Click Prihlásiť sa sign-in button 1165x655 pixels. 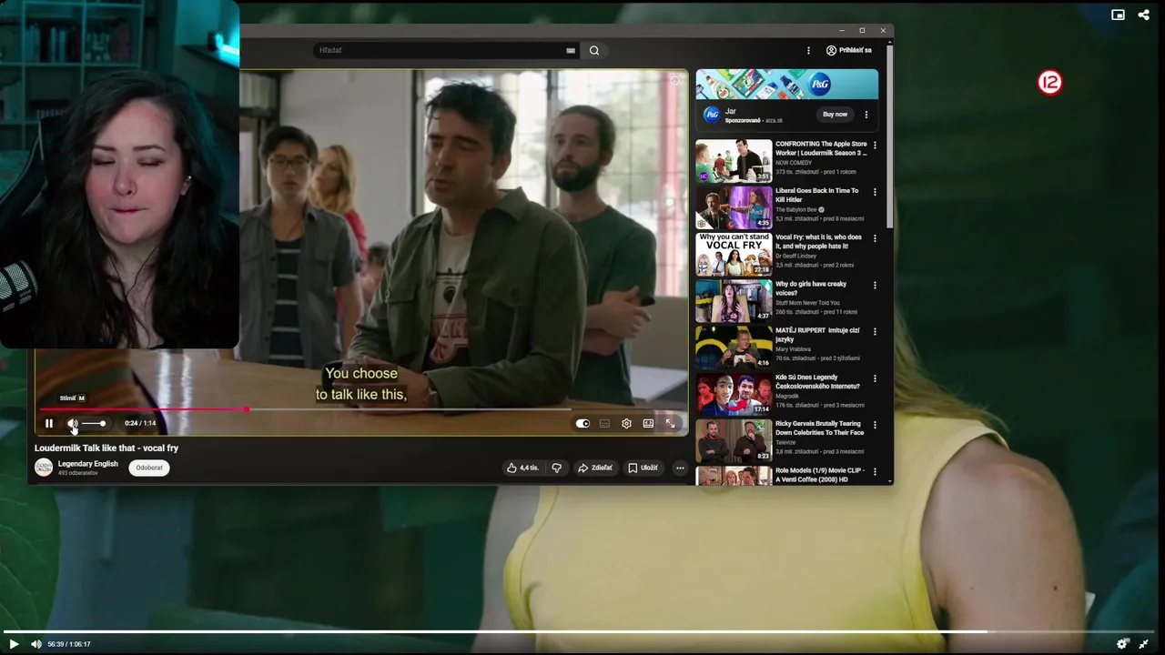849,51
